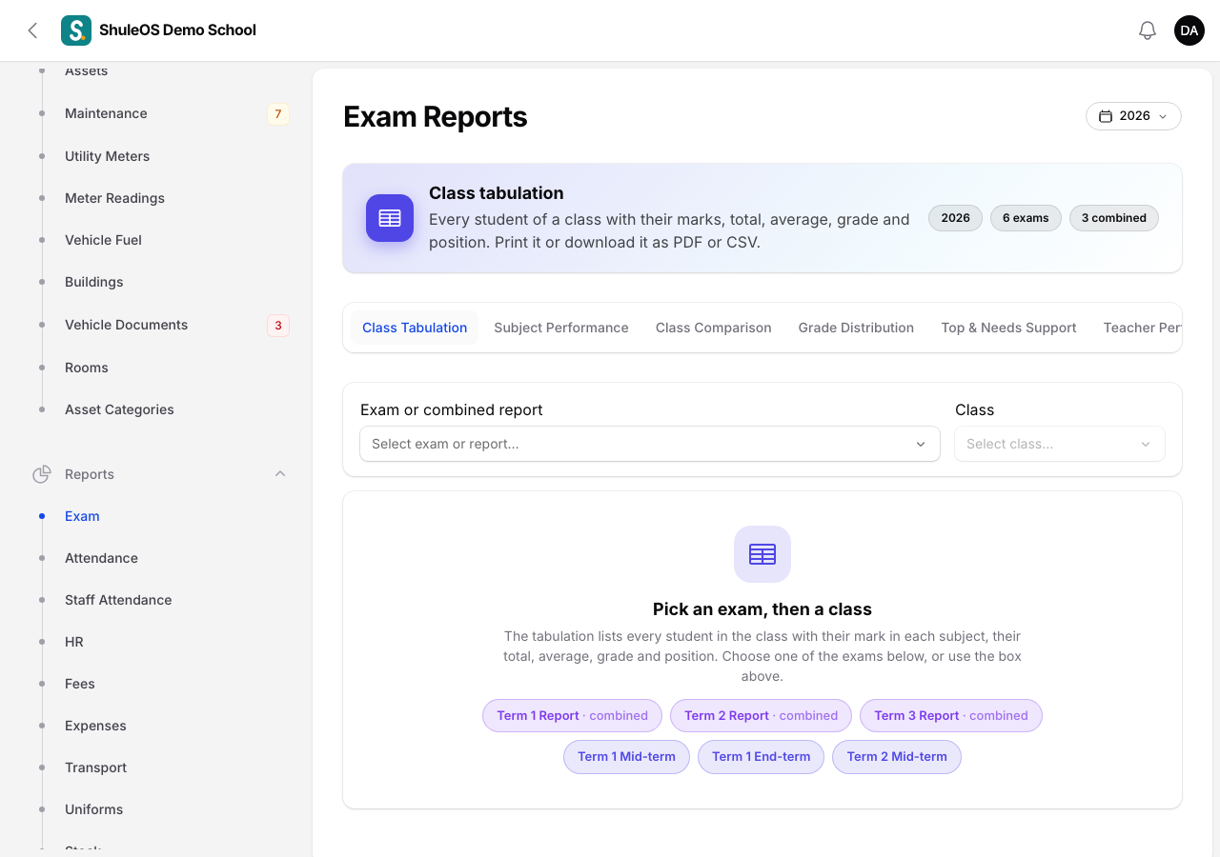Click the Class tabulation table icon
This screenshot has height=857, width=1220.
pos(390,218)
